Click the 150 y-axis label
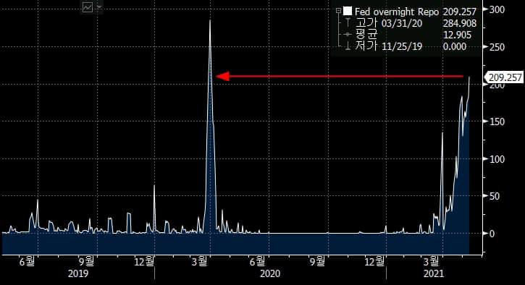525x285 pixels. pyautogui.click(x=497, y=122)
